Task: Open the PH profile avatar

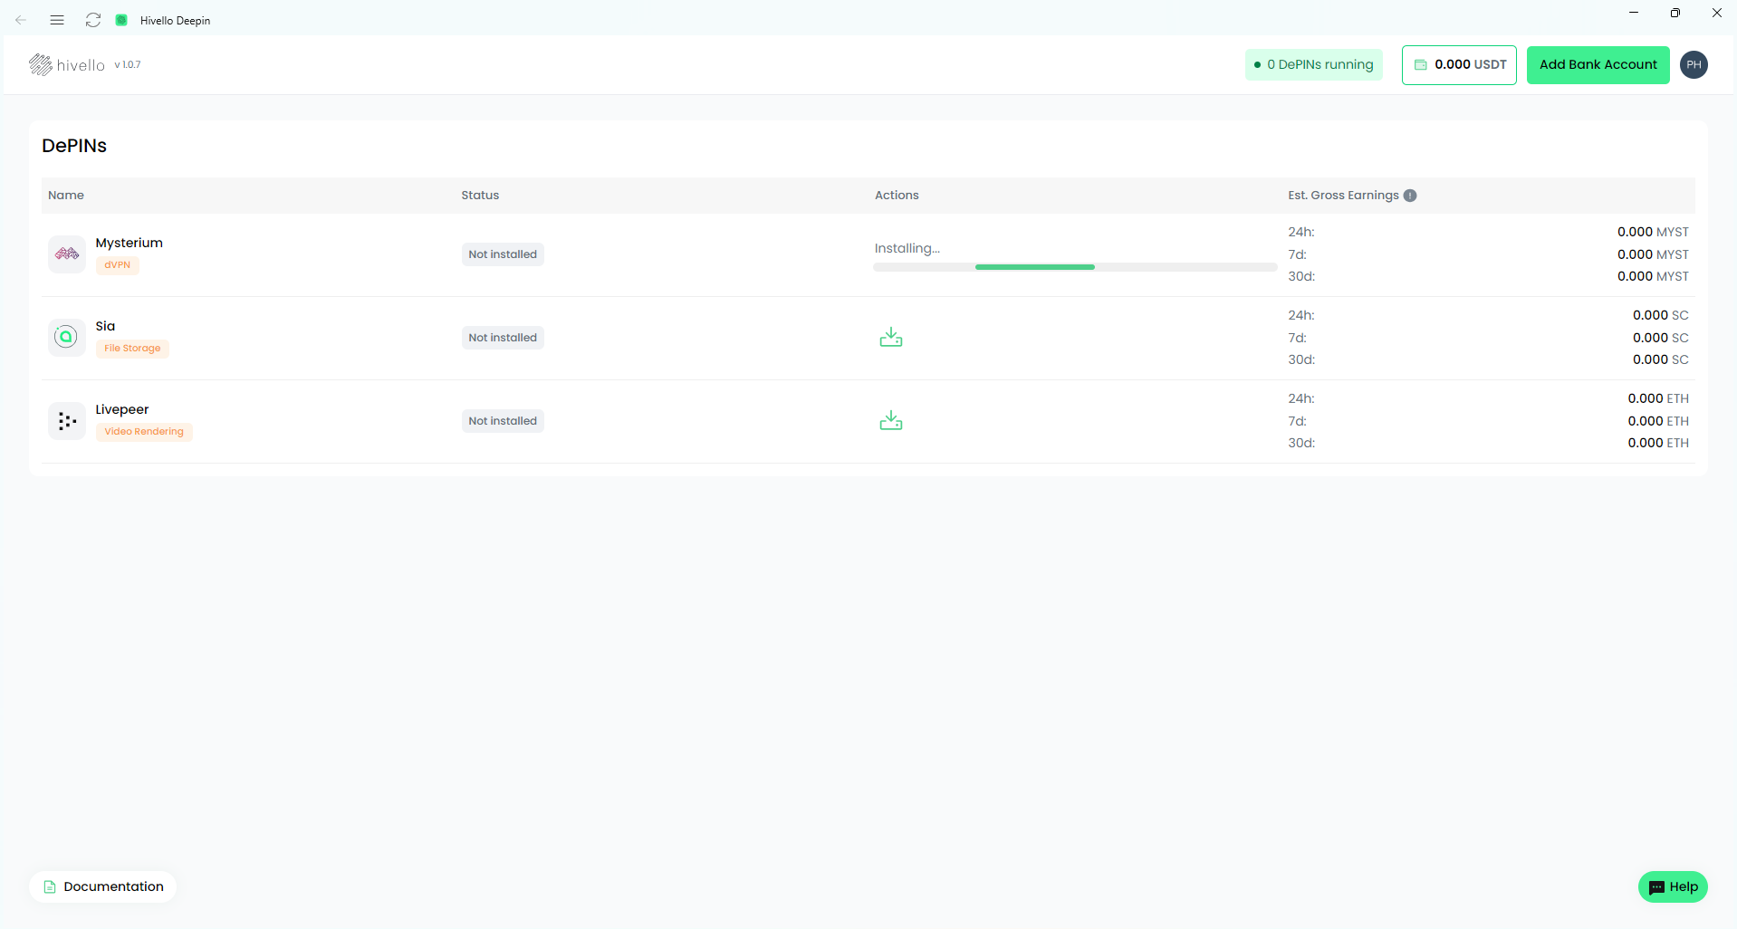Action: [x=1694, y=65]
